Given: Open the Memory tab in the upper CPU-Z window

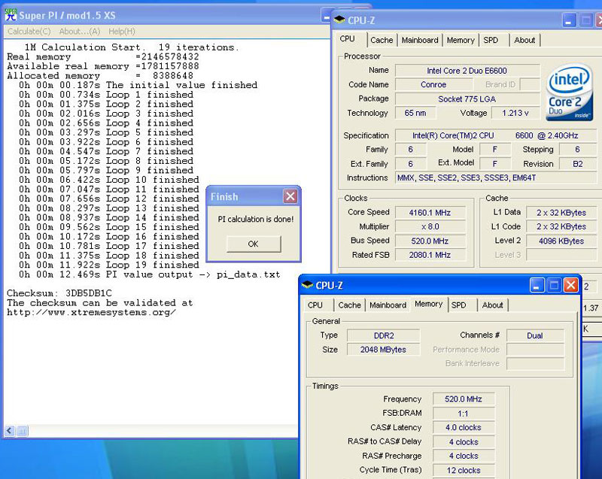Looking at the screenshot, I should (x=461, y=40).
